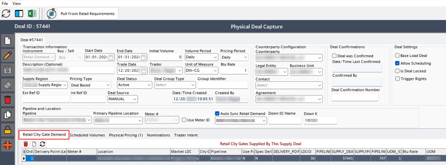The image size is (446, 165).
Task: Click the Initial Volume field
Action: pyautogui.click(x=166, y=57)
